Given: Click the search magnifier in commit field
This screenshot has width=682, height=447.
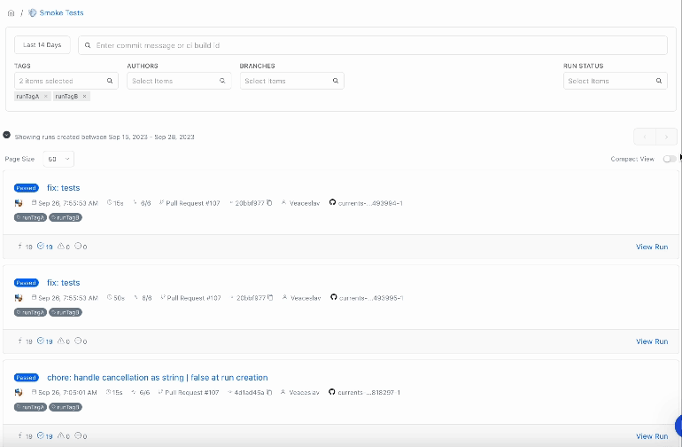Looking at the screenshot, I should (x=88, y=45).
